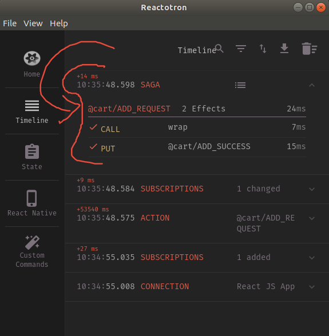
Task: Open the search icon in Timeline header
Action: coord(219,49)
